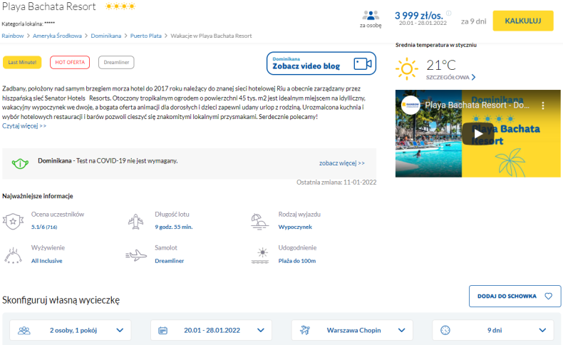563x345 pixels.
Task: Click the sun weather icon
Action: click(408, 68)
